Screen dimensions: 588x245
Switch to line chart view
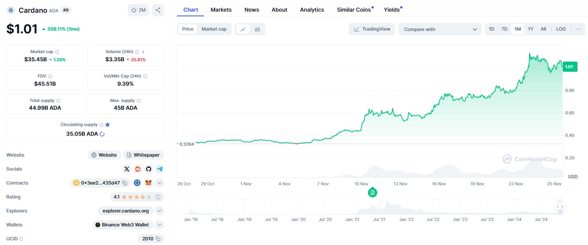point(243,29)
